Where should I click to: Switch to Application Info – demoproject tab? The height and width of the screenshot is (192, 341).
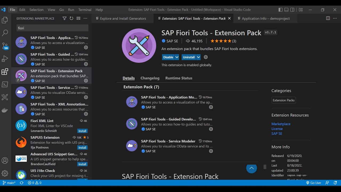tap(265, 18)
